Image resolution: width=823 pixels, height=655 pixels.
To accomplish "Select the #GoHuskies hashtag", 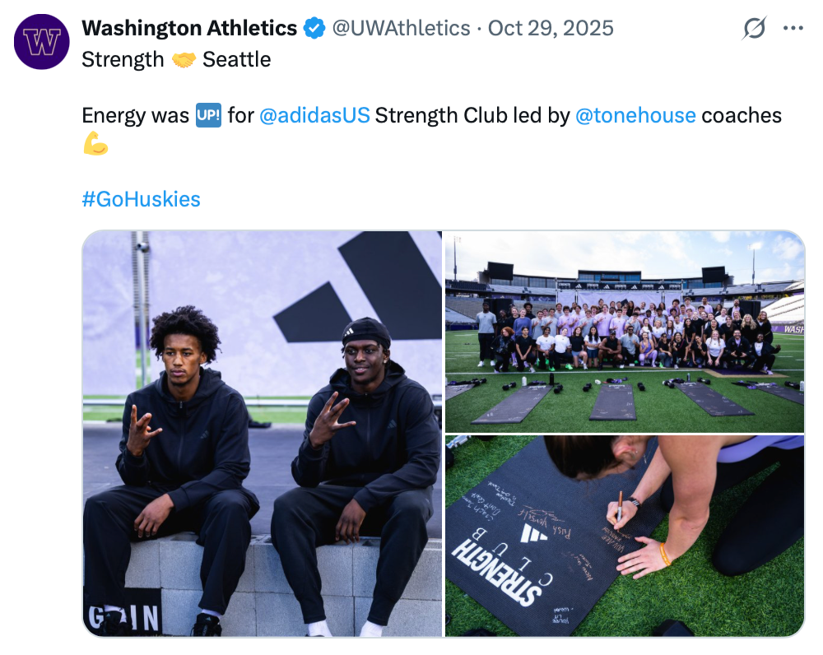I will point(142,199).
